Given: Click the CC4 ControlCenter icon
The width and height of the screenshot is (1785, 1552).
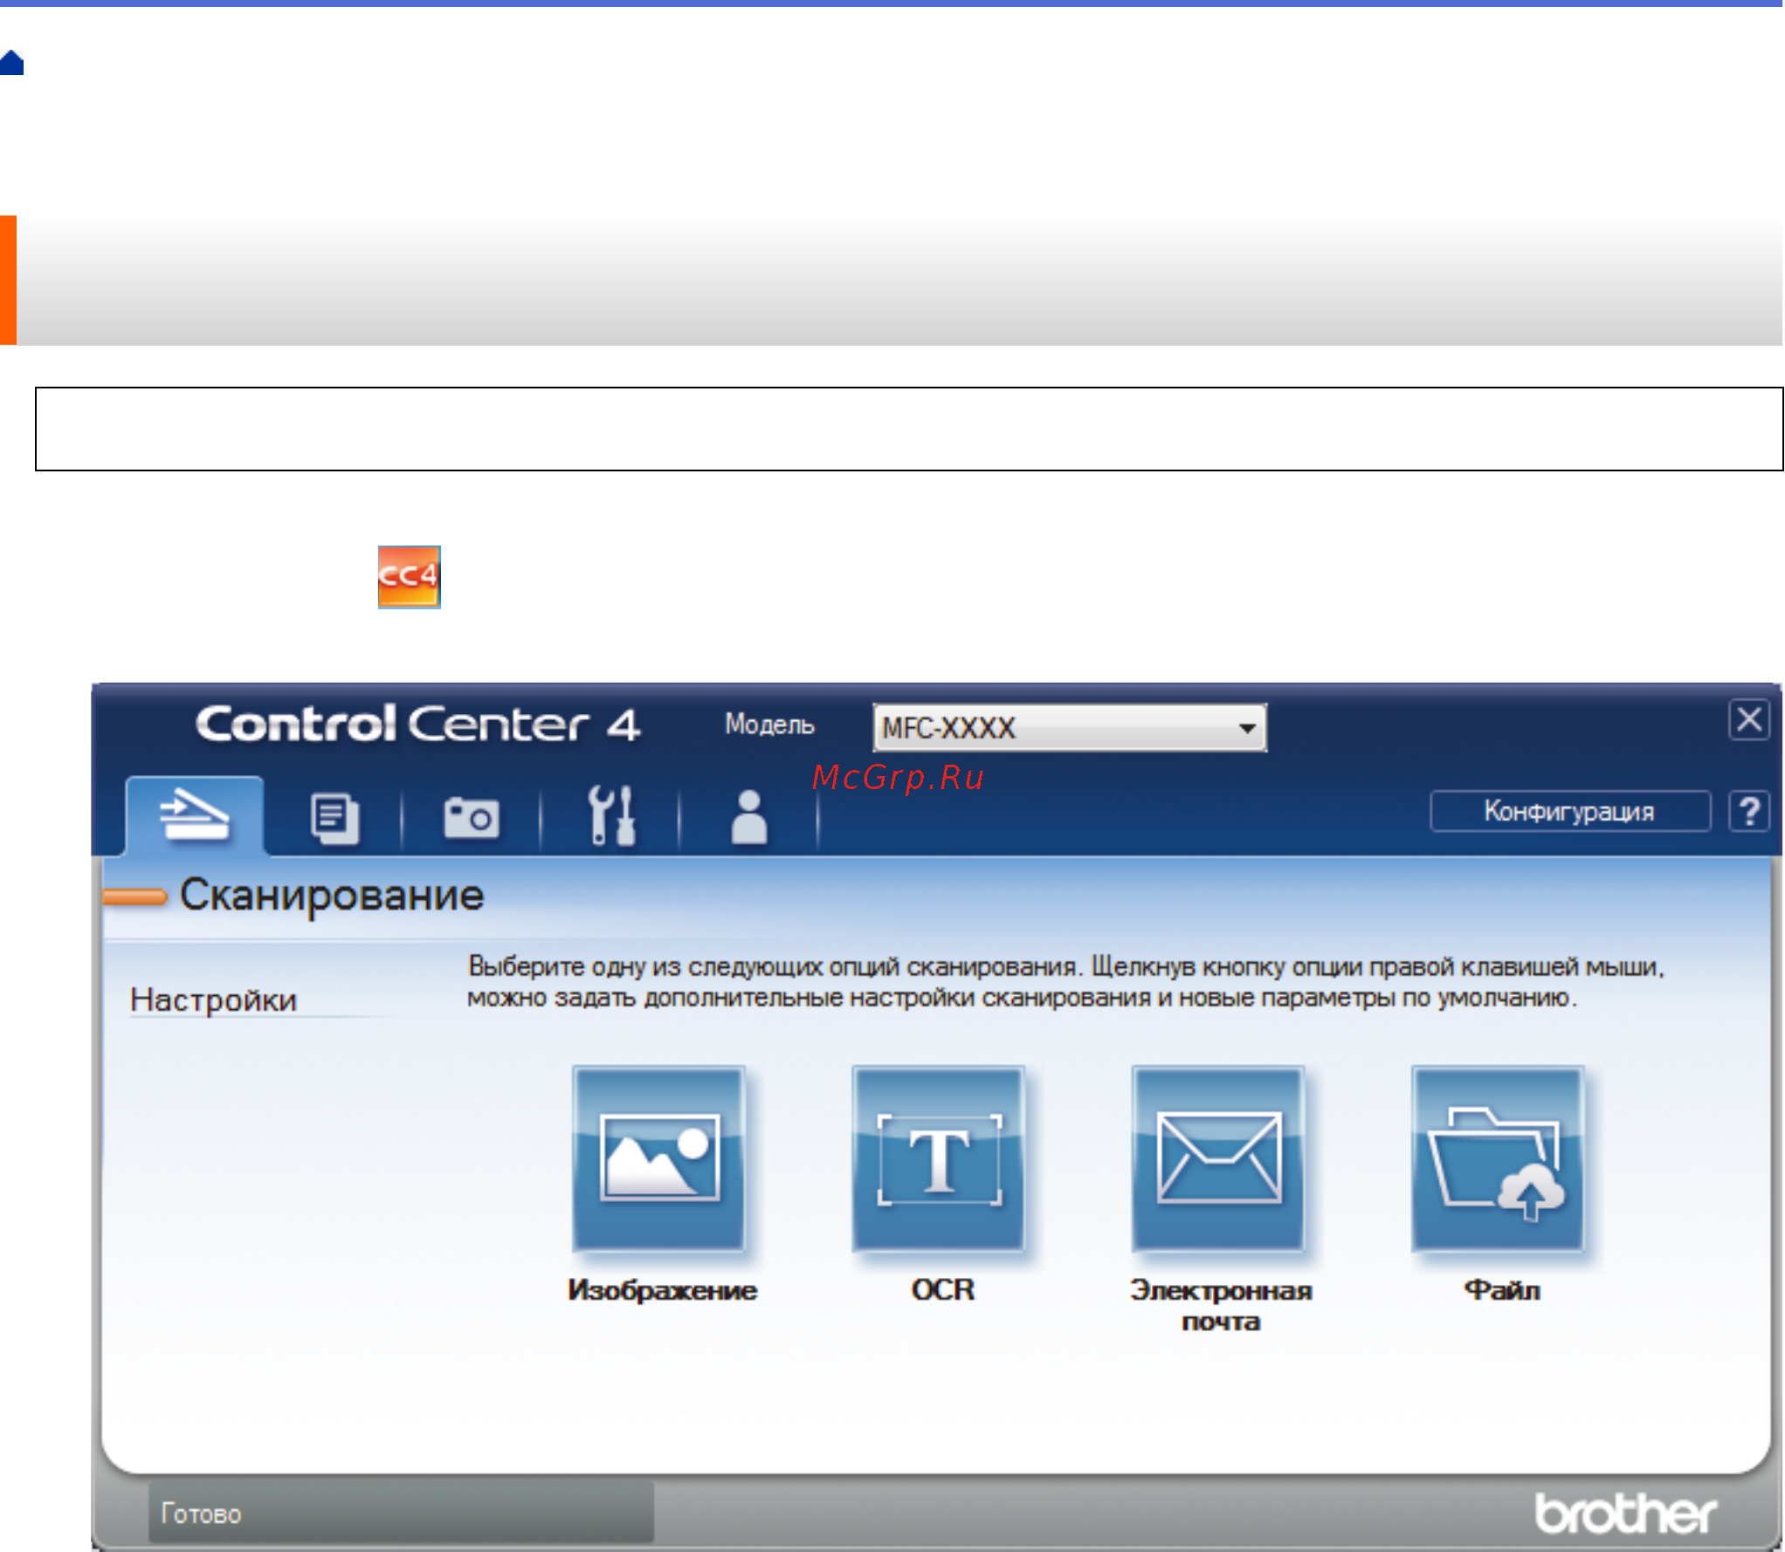Looking at the screenshot, I should (x=407, y=577).
